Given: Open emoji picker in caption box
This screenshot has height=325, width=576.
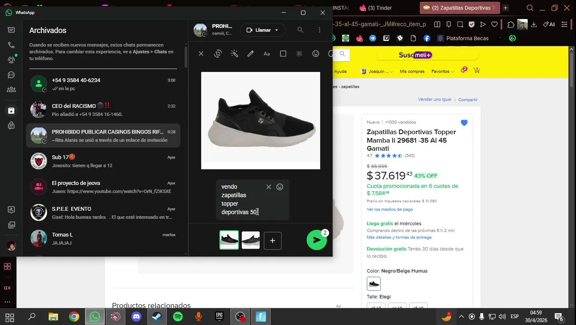Looking at the screenshot, I should 280,187.
